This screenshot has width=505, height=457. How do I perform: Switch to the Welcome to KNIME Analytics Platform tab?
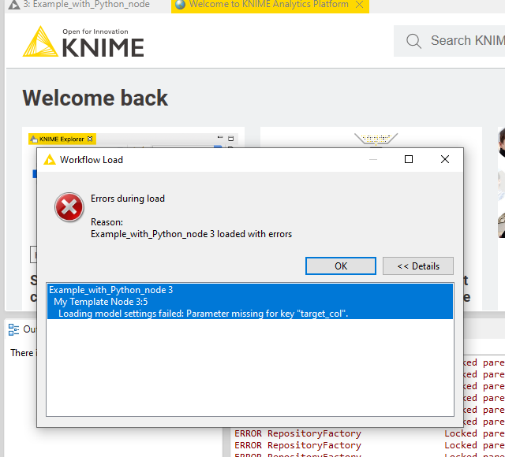point(268,5)
